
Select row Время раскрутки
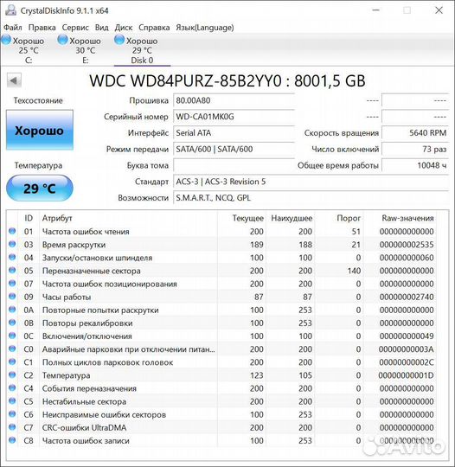click(x=221, y=244)
